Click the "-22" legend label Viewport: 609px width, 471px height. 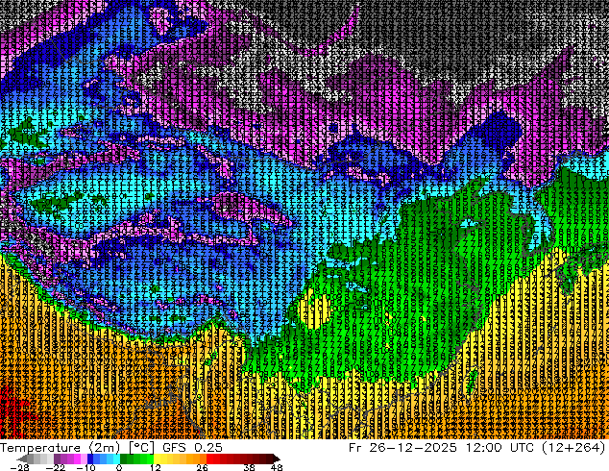coord(56,467)
